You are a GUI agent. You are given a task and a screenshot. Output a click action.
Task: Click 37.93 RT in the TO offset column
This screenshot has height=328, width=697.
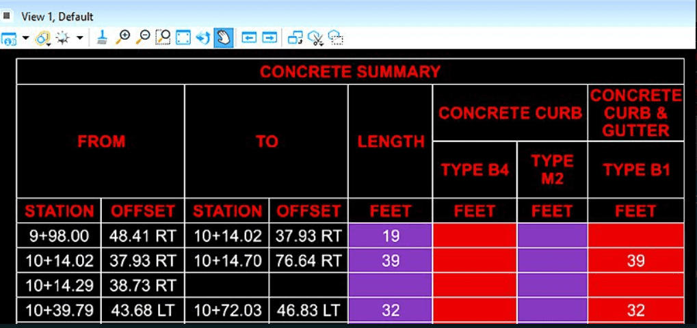[308, 236]
